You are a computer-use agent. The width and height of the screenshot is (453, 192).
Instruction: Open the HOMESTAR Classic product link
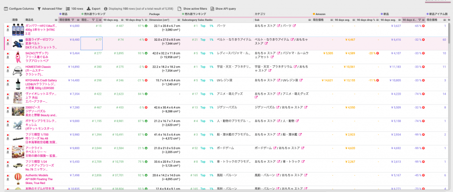(38, 67)
